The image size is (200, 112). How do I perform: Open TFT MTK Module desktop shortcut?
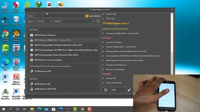point(16,36)
